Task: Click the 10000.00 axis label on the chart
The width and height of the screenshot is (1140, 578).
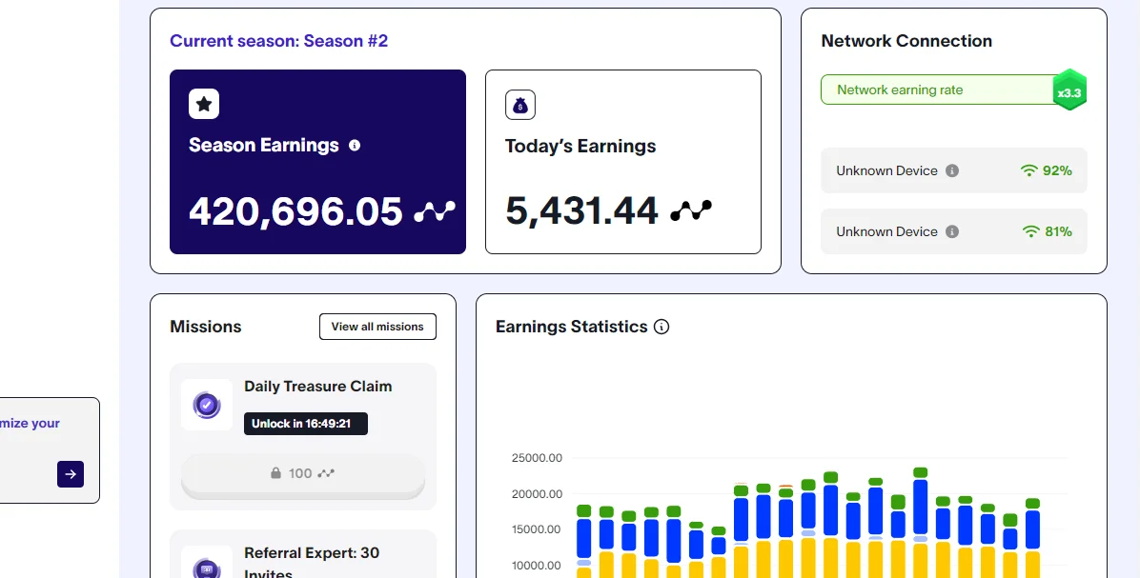Action: [x=538, y=565]
